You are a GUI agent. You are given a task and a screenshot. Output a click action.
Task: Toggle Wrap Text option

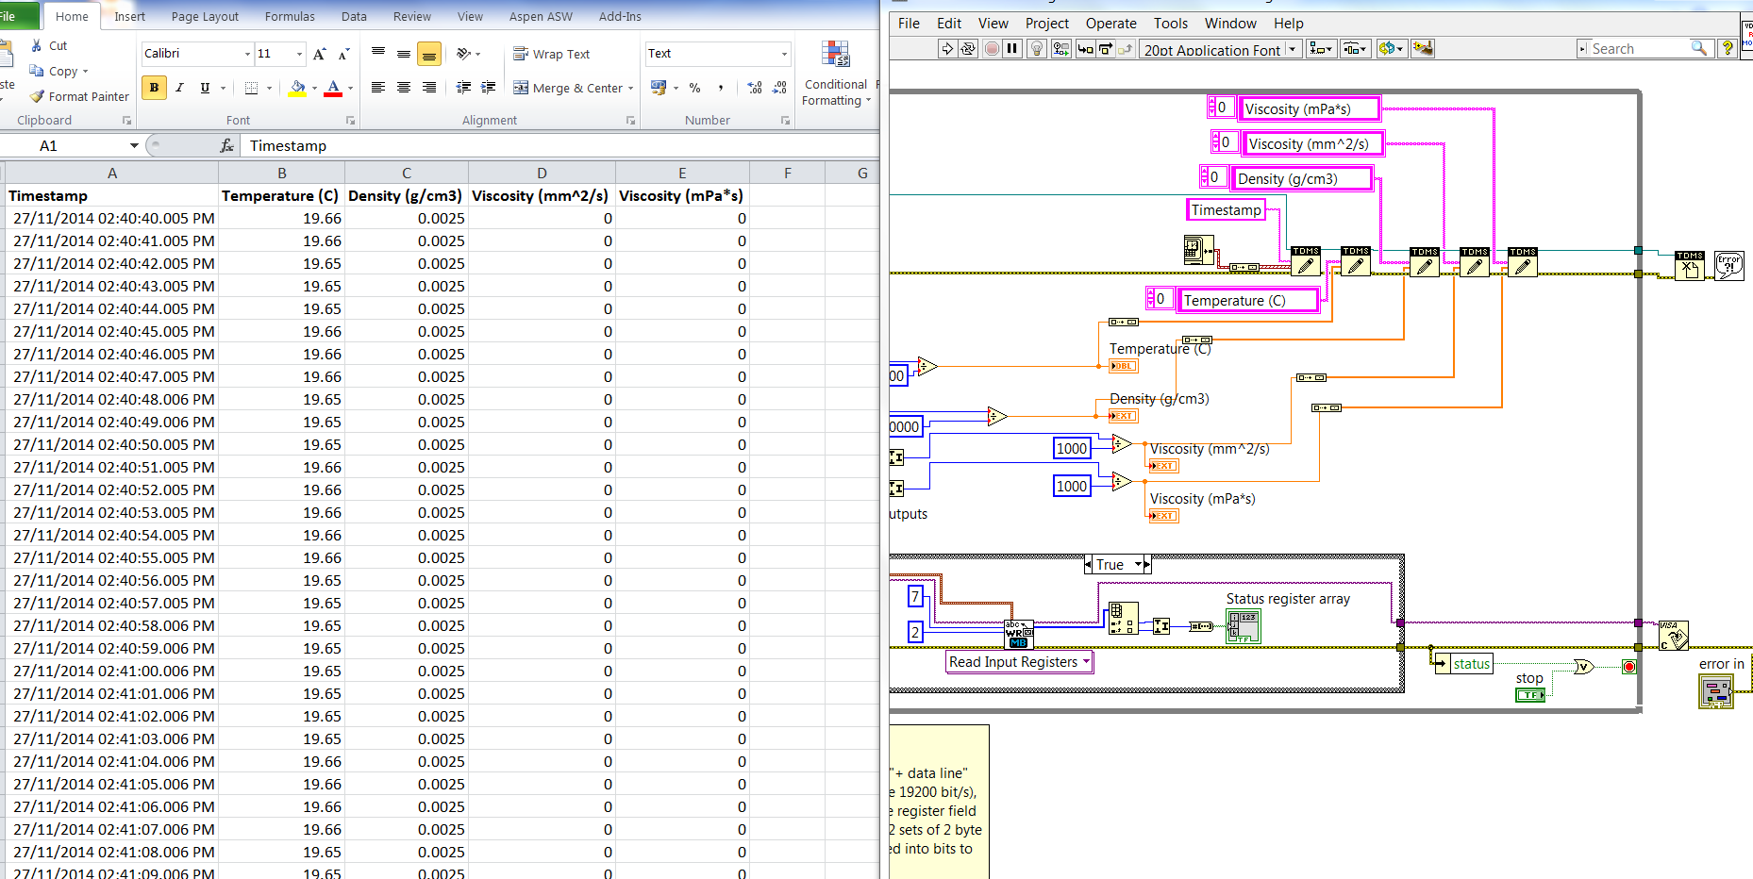(x=552, y=54)
